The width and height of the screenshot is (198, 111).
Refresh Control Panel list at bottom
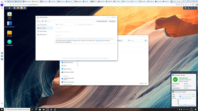(146, 83)
